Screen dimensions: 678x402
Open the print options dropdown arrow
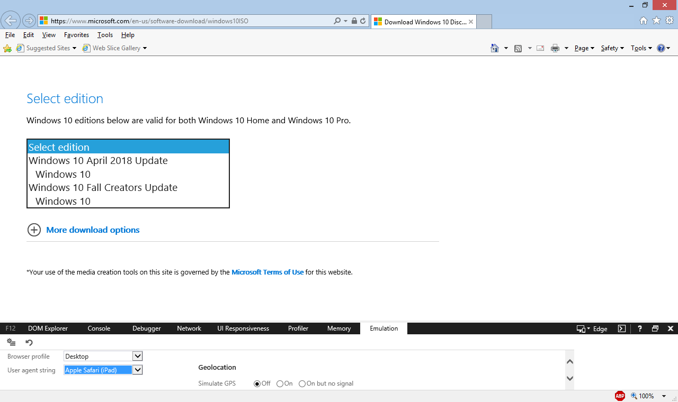coord(566,48)
